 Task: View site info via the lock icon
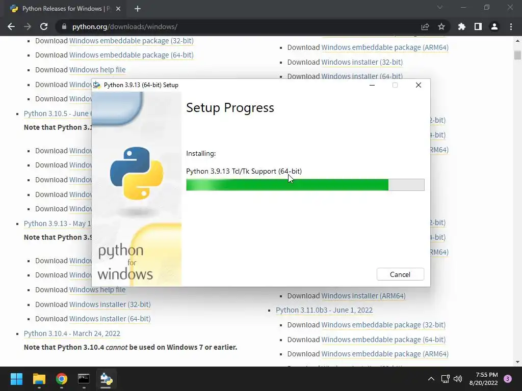pos(64,26)
